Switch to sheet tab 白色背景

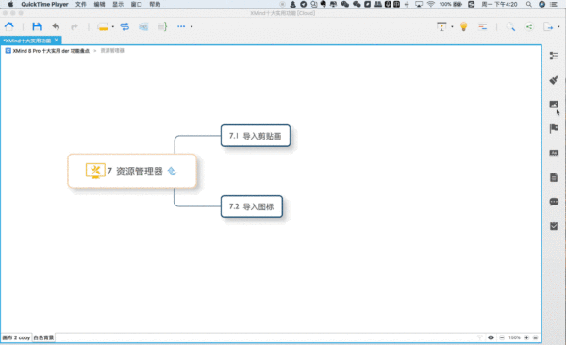[x=43, y=337]
